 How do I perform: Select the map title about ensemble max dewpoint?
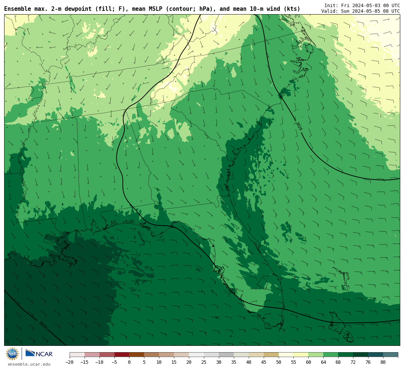[152, 9]
